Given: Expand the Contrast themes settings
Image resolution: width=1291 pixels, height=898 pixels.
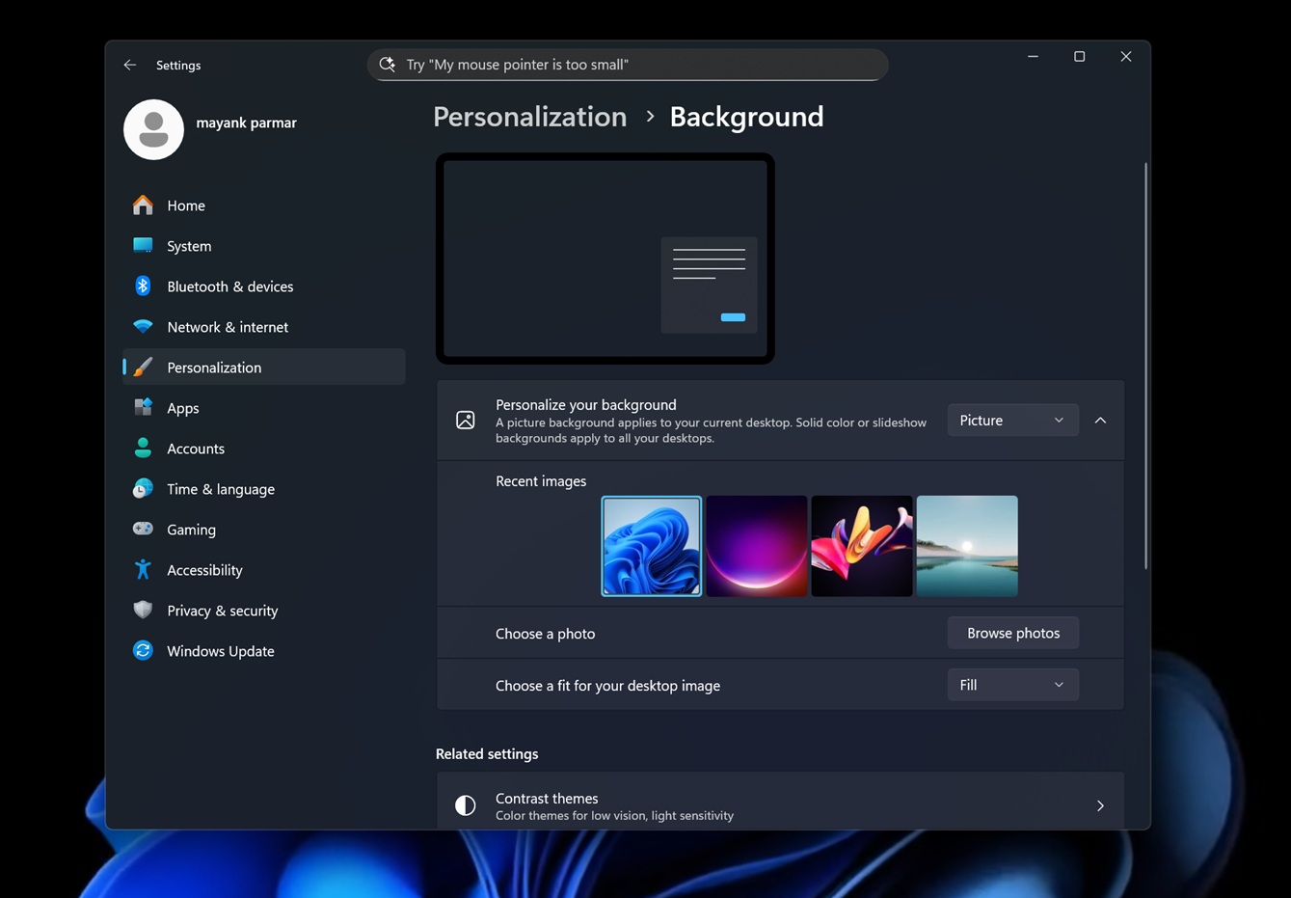Looking at the screenshot, I should tap(1100, 804).
